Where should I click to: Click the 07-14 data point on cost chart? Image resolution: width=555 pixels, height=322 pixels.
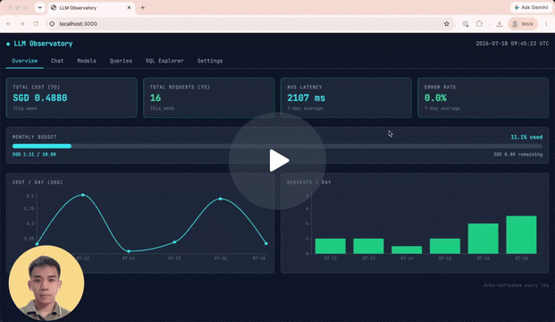[x=129, y=251]
